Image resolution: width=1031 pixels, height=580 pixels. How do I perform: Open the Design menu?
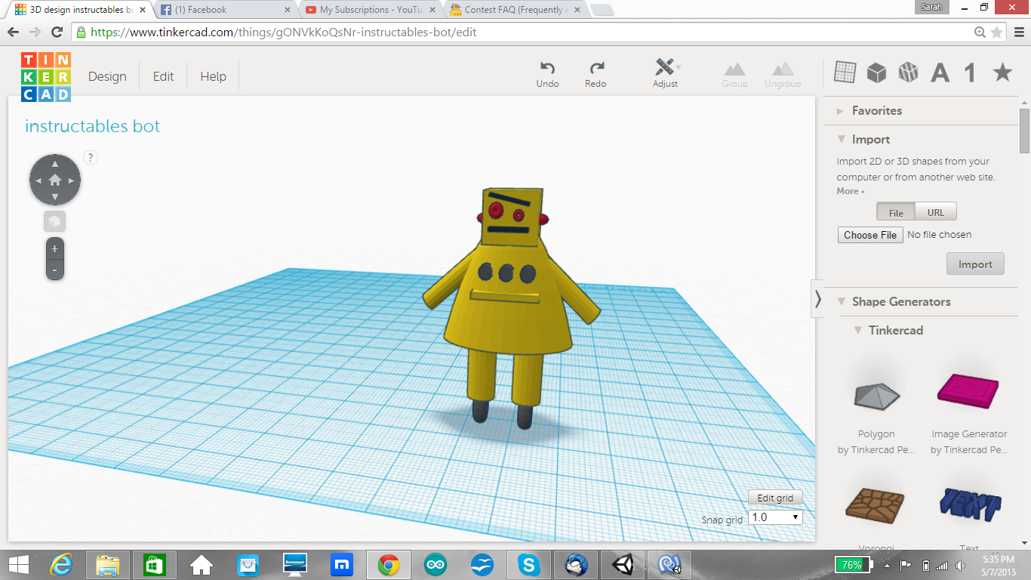[x=106, y=76]
